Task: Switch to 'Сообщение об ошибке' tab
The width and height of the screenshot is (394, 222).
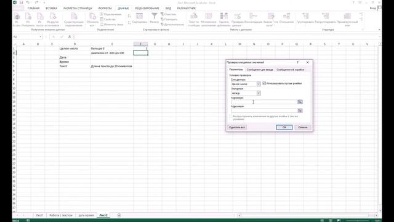Action: coord(291,70)
